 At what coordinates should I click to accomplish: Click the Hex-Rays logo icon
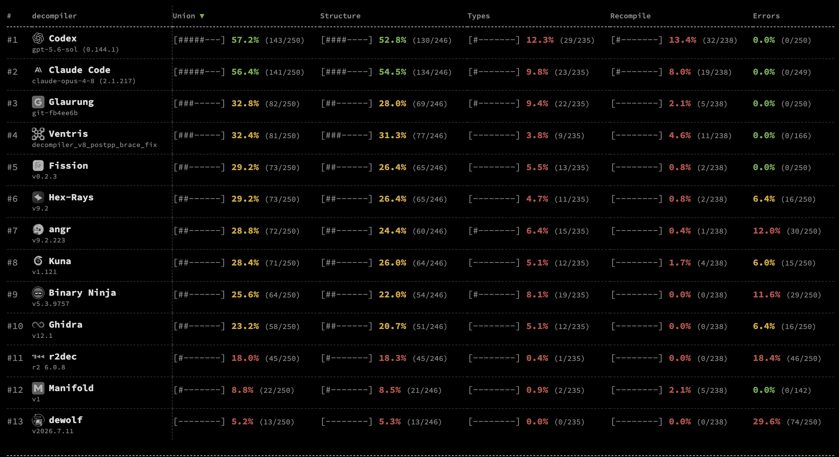[x=38, y=197]
